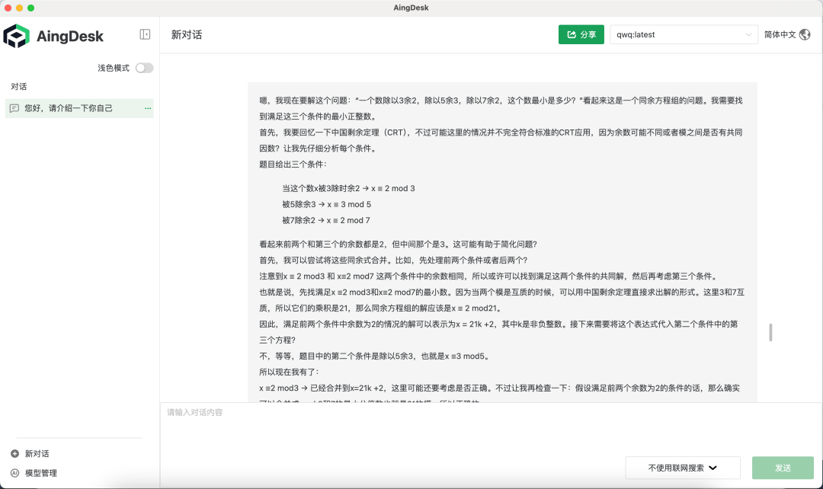Click the text 被5除余3 → x ≡ 3 mod 5

tap(326, 204)
